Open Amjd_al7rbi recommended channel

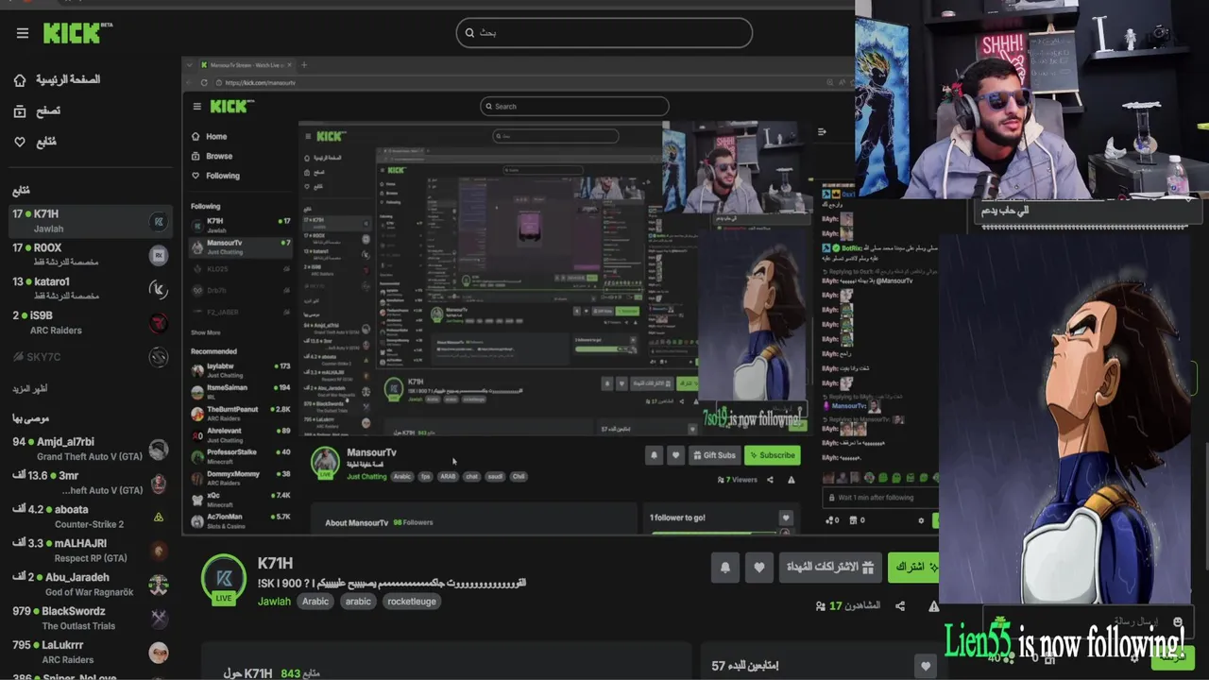pos(90,449)
